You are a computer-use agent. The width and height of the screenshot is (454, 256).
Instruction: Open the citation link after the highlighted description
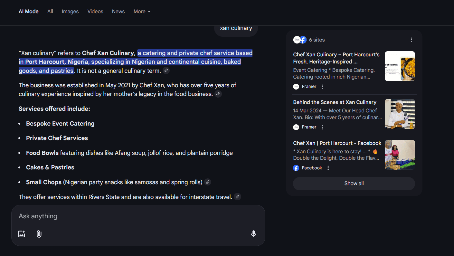(x=166, y=70)
